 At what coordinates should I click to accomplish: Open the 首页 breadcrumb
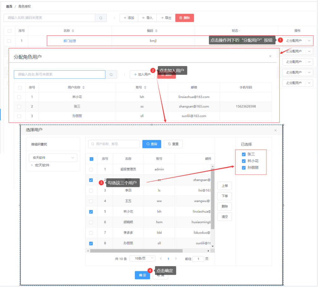9,7
